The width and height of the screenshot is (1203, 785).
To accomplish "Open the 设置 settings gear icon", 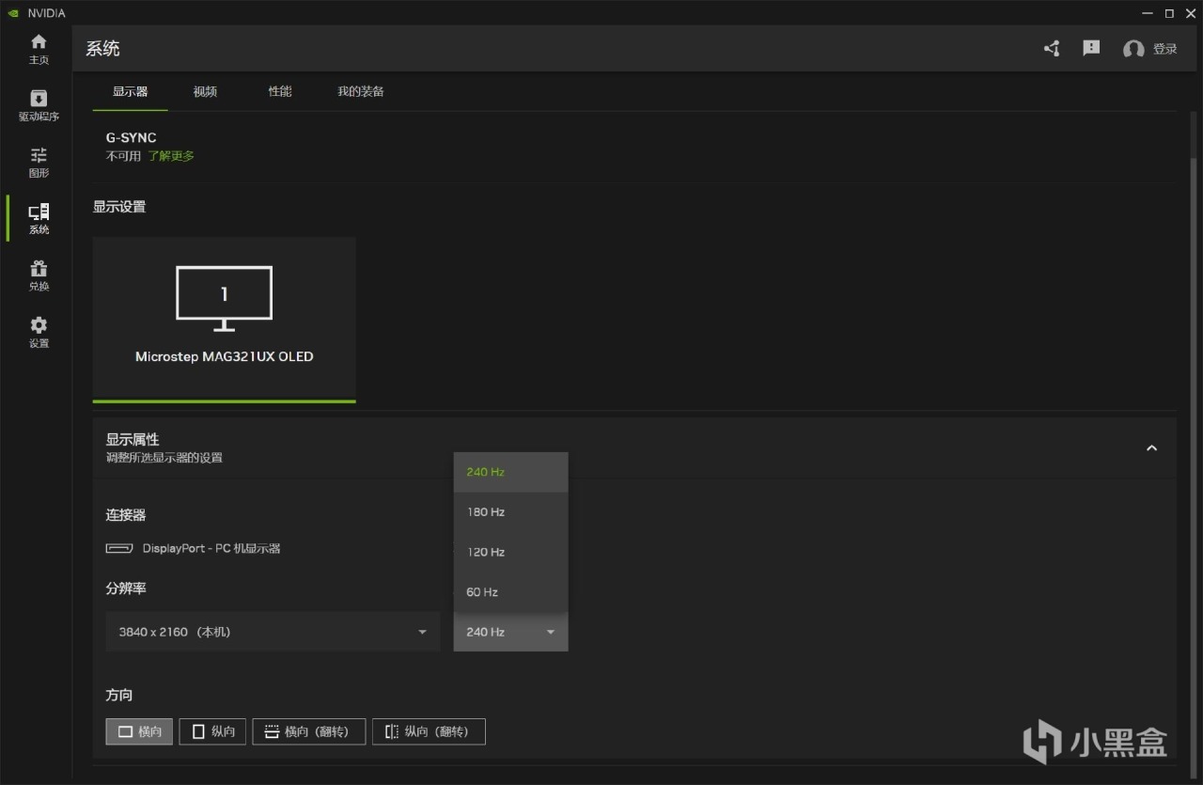I will click(39, 332).
